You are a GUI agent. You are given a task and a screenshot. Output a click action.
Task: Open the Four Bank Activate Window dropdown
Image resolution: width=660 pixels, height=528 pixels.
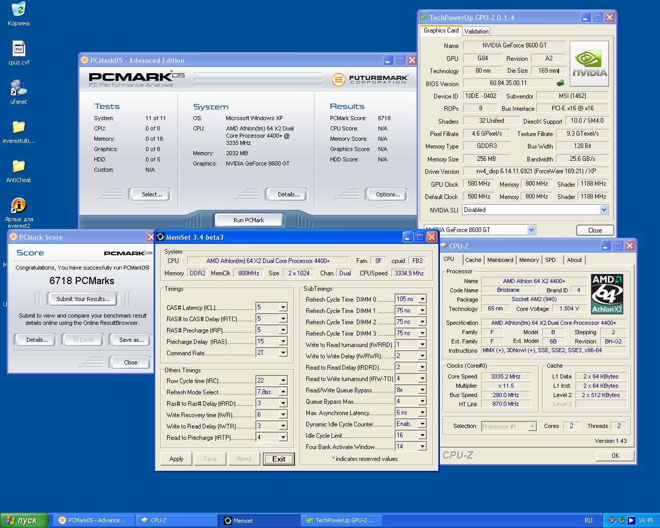pyautogui.click(x=422, y=447)
